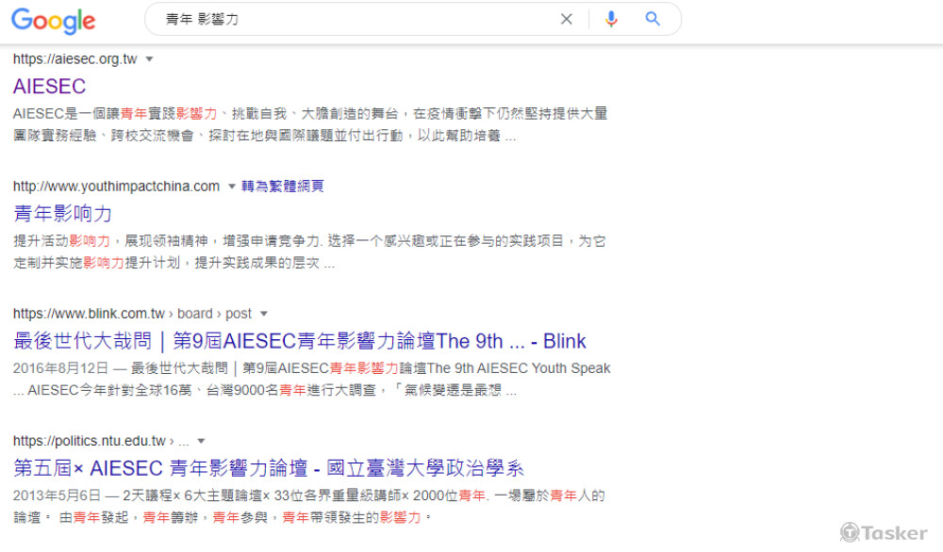
Task: Click the Tasker watermark logo
Action: pyautogui.click(x=884, y=532)
